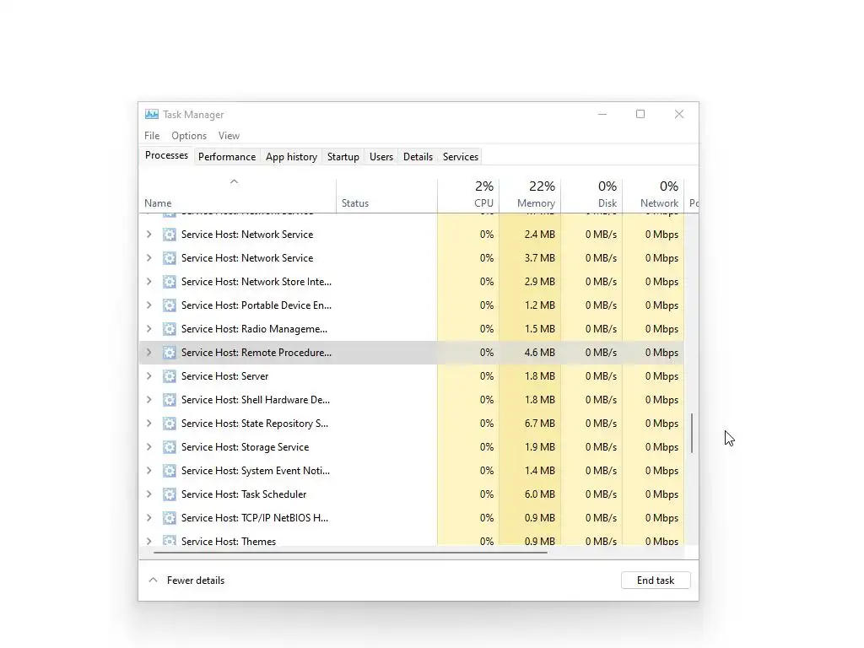The height and width of the screenshot is (648, 864).
Task: Select the Service Host: Themes name text
Action: tap(229, 541)
